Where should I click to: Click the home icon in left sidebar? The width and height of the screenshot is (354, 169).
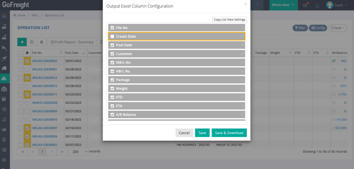point(4,16)
